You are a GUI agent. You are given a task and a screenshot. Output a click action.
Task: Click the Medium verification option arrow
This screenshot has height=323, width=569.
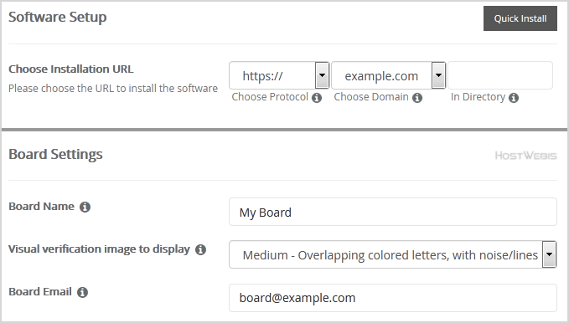[x=550, y=254]
